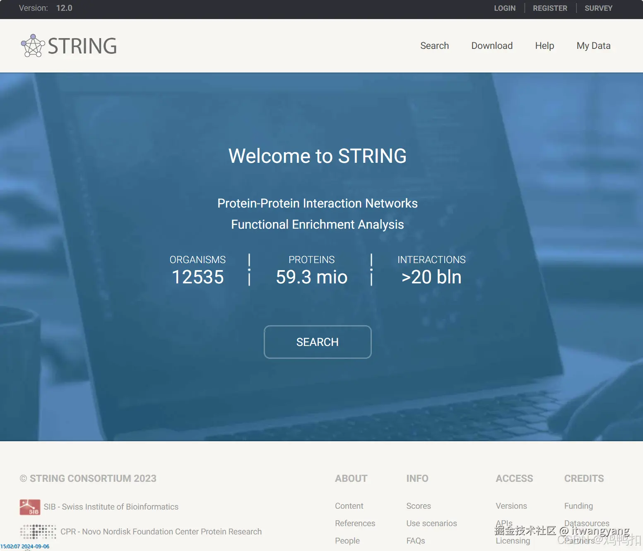Click Protein-Protein Interaction Networks text
Screen dimensions: 643x551
coord(318,203)
